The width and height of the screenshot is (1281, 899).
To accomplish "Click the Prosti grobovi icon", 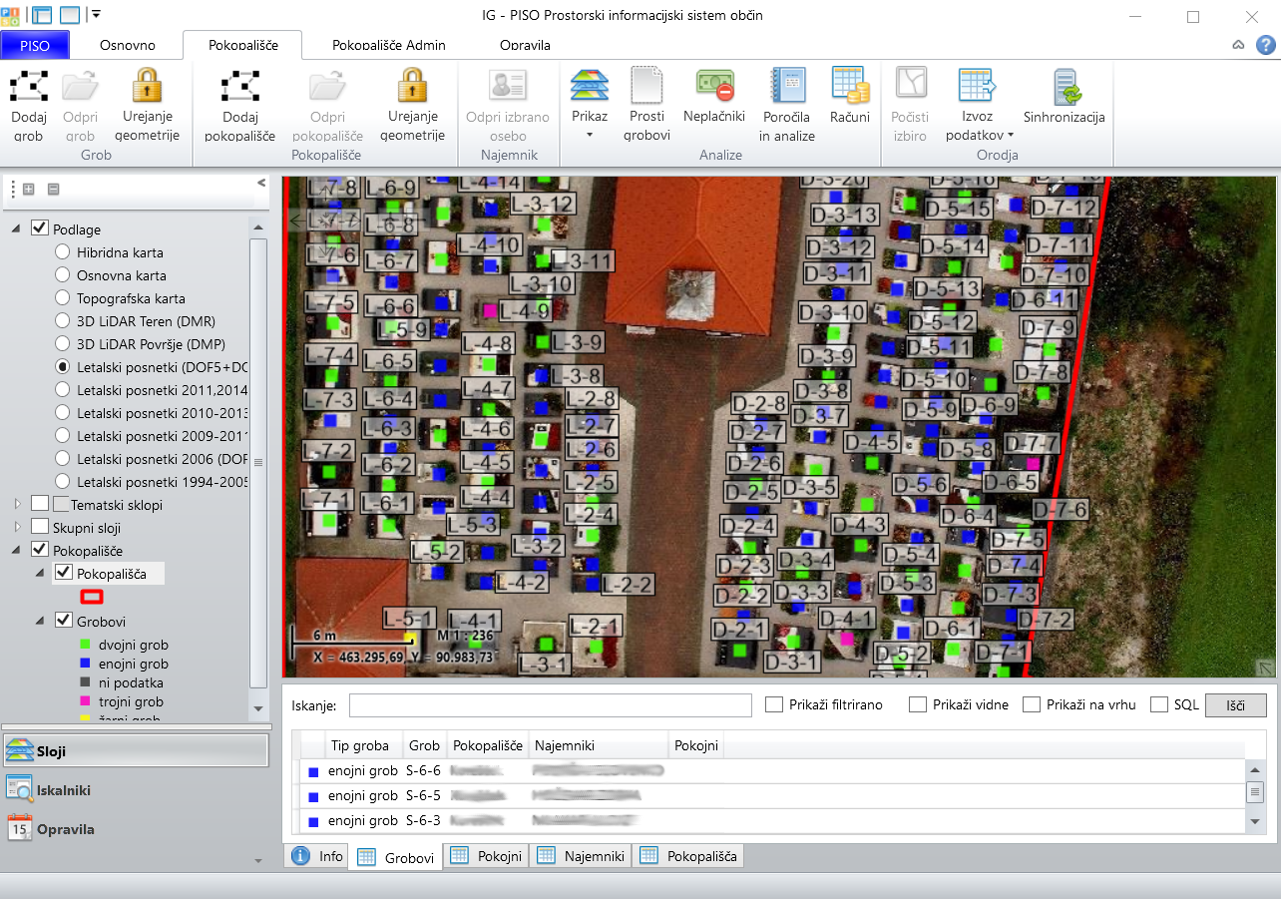I will (x=646, y=86).
